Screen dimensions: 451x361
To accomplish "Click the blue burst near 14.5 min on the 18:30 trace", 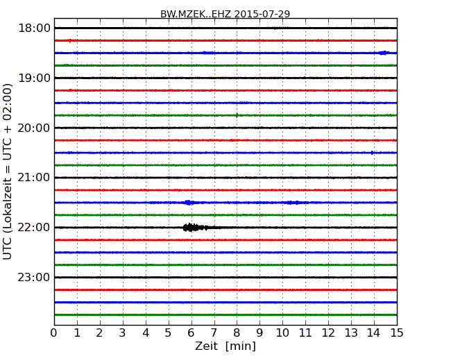I will (383, 53).
